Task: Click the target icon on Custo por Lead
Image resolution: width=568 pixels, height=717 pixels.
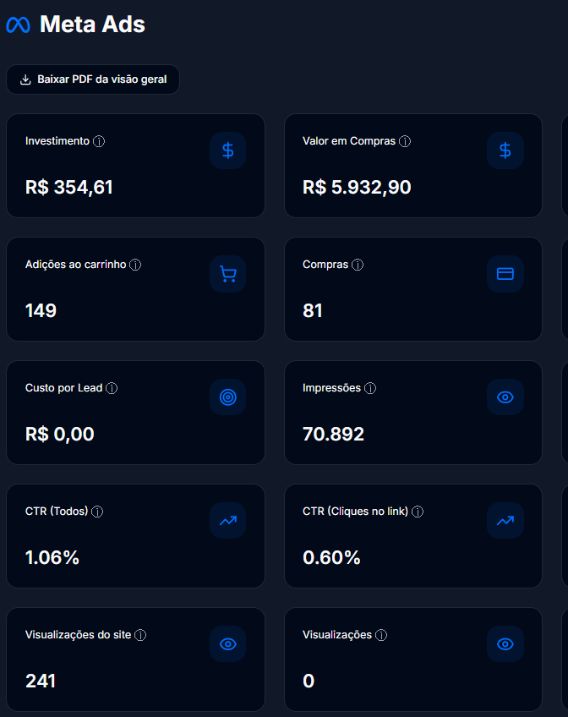Action: [227, 397]
